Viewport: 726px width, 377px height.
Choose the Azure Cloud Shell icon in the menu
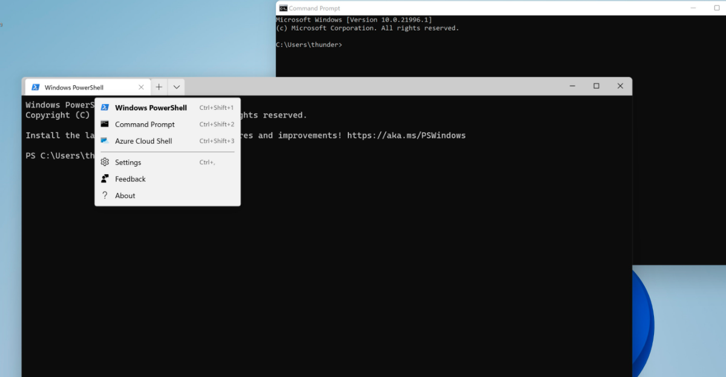[105, 141]
